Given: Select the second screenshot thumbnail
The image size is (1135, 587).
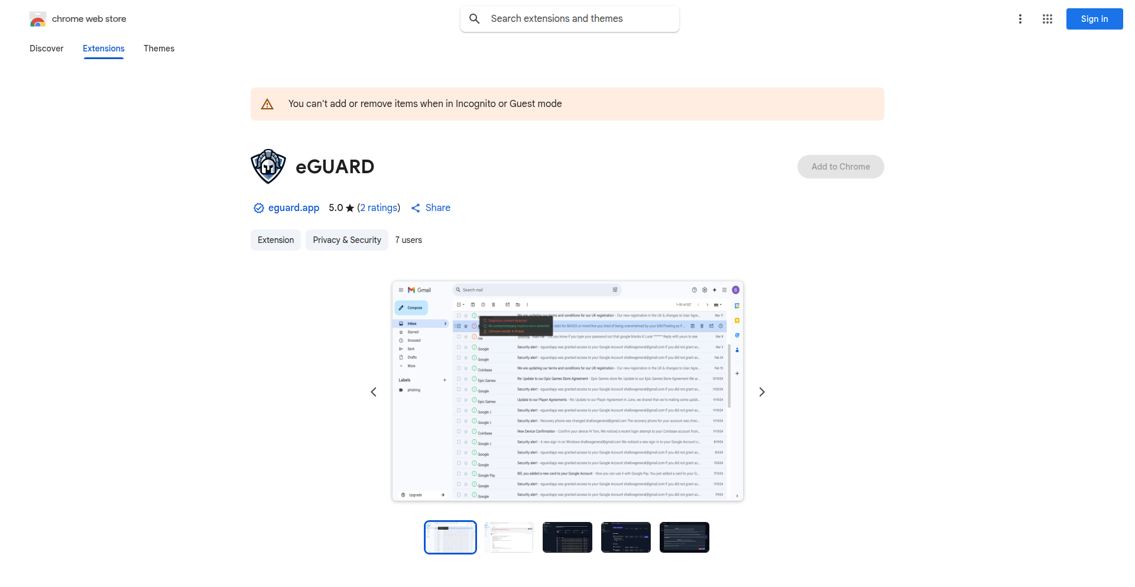Looking at the screenshot, I should tap(509, 537).
